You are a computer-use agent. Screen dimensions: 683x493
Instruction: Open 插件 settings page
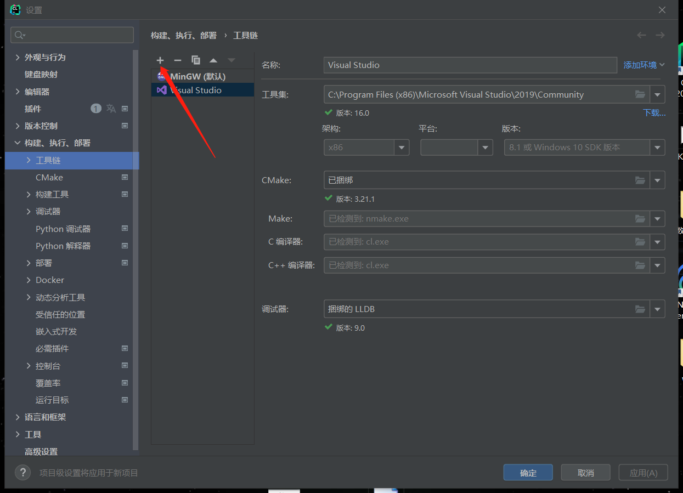33,109
